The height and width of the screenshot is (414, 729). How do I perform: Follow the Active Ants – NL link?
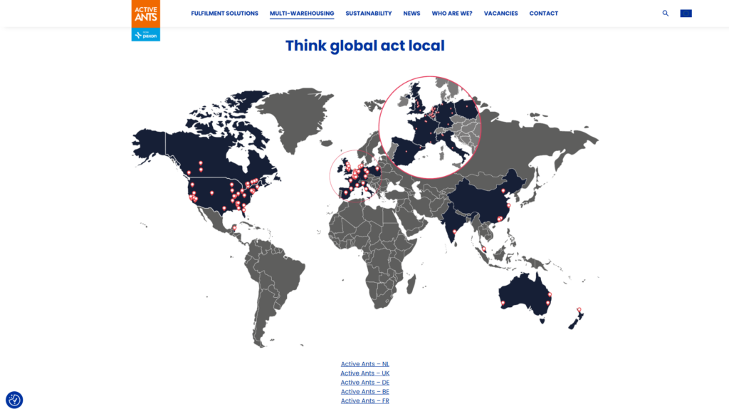click(365, 364)
